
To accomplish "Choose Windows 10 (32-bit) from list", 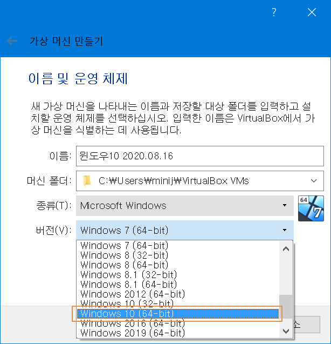I will coord(178,303).
